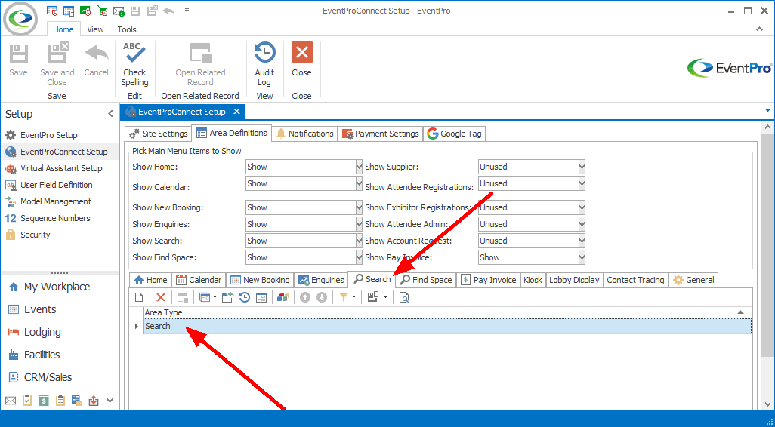Open the Site Settings tab
The image size is (775, 427).
[x=158, y=134]
